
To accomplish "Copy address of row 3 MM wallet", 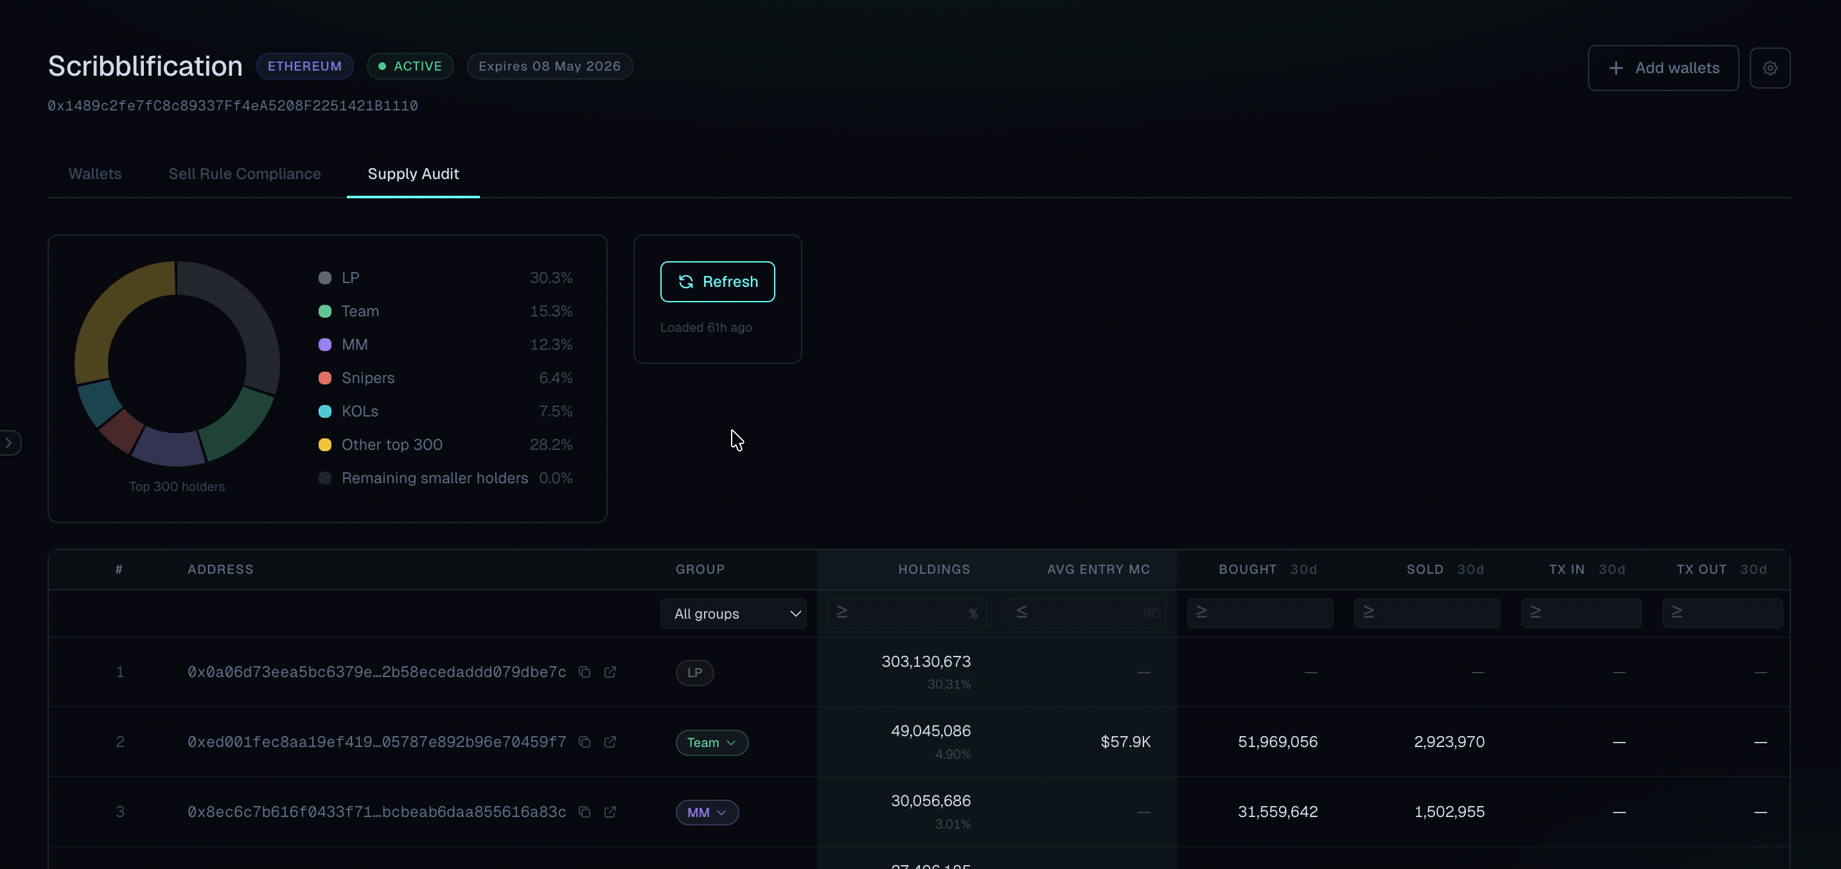I will tap(585, 812).
